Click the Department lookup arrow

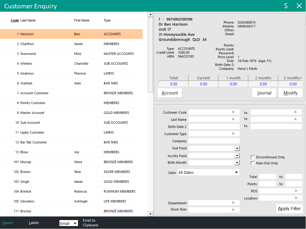(x=233, y=203)
